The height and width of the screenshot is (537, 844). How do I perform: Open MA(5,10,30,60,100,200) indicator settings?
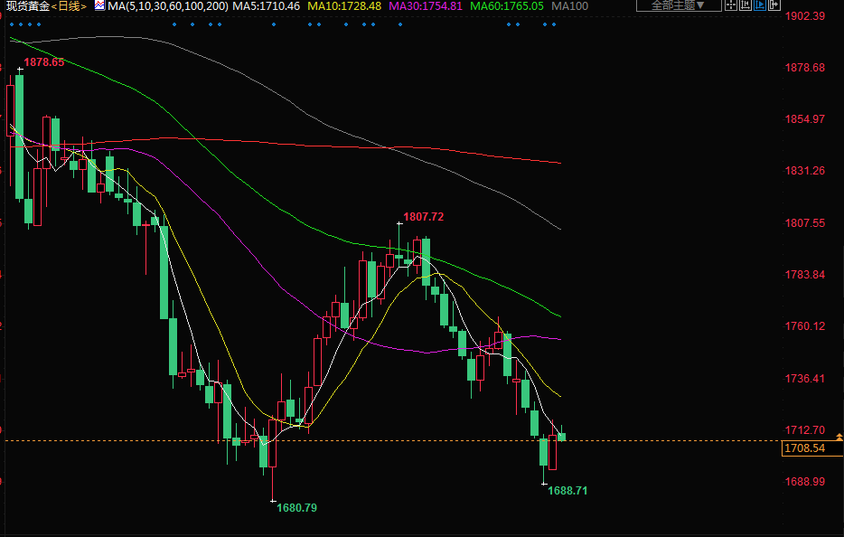[x=167, y=6]
